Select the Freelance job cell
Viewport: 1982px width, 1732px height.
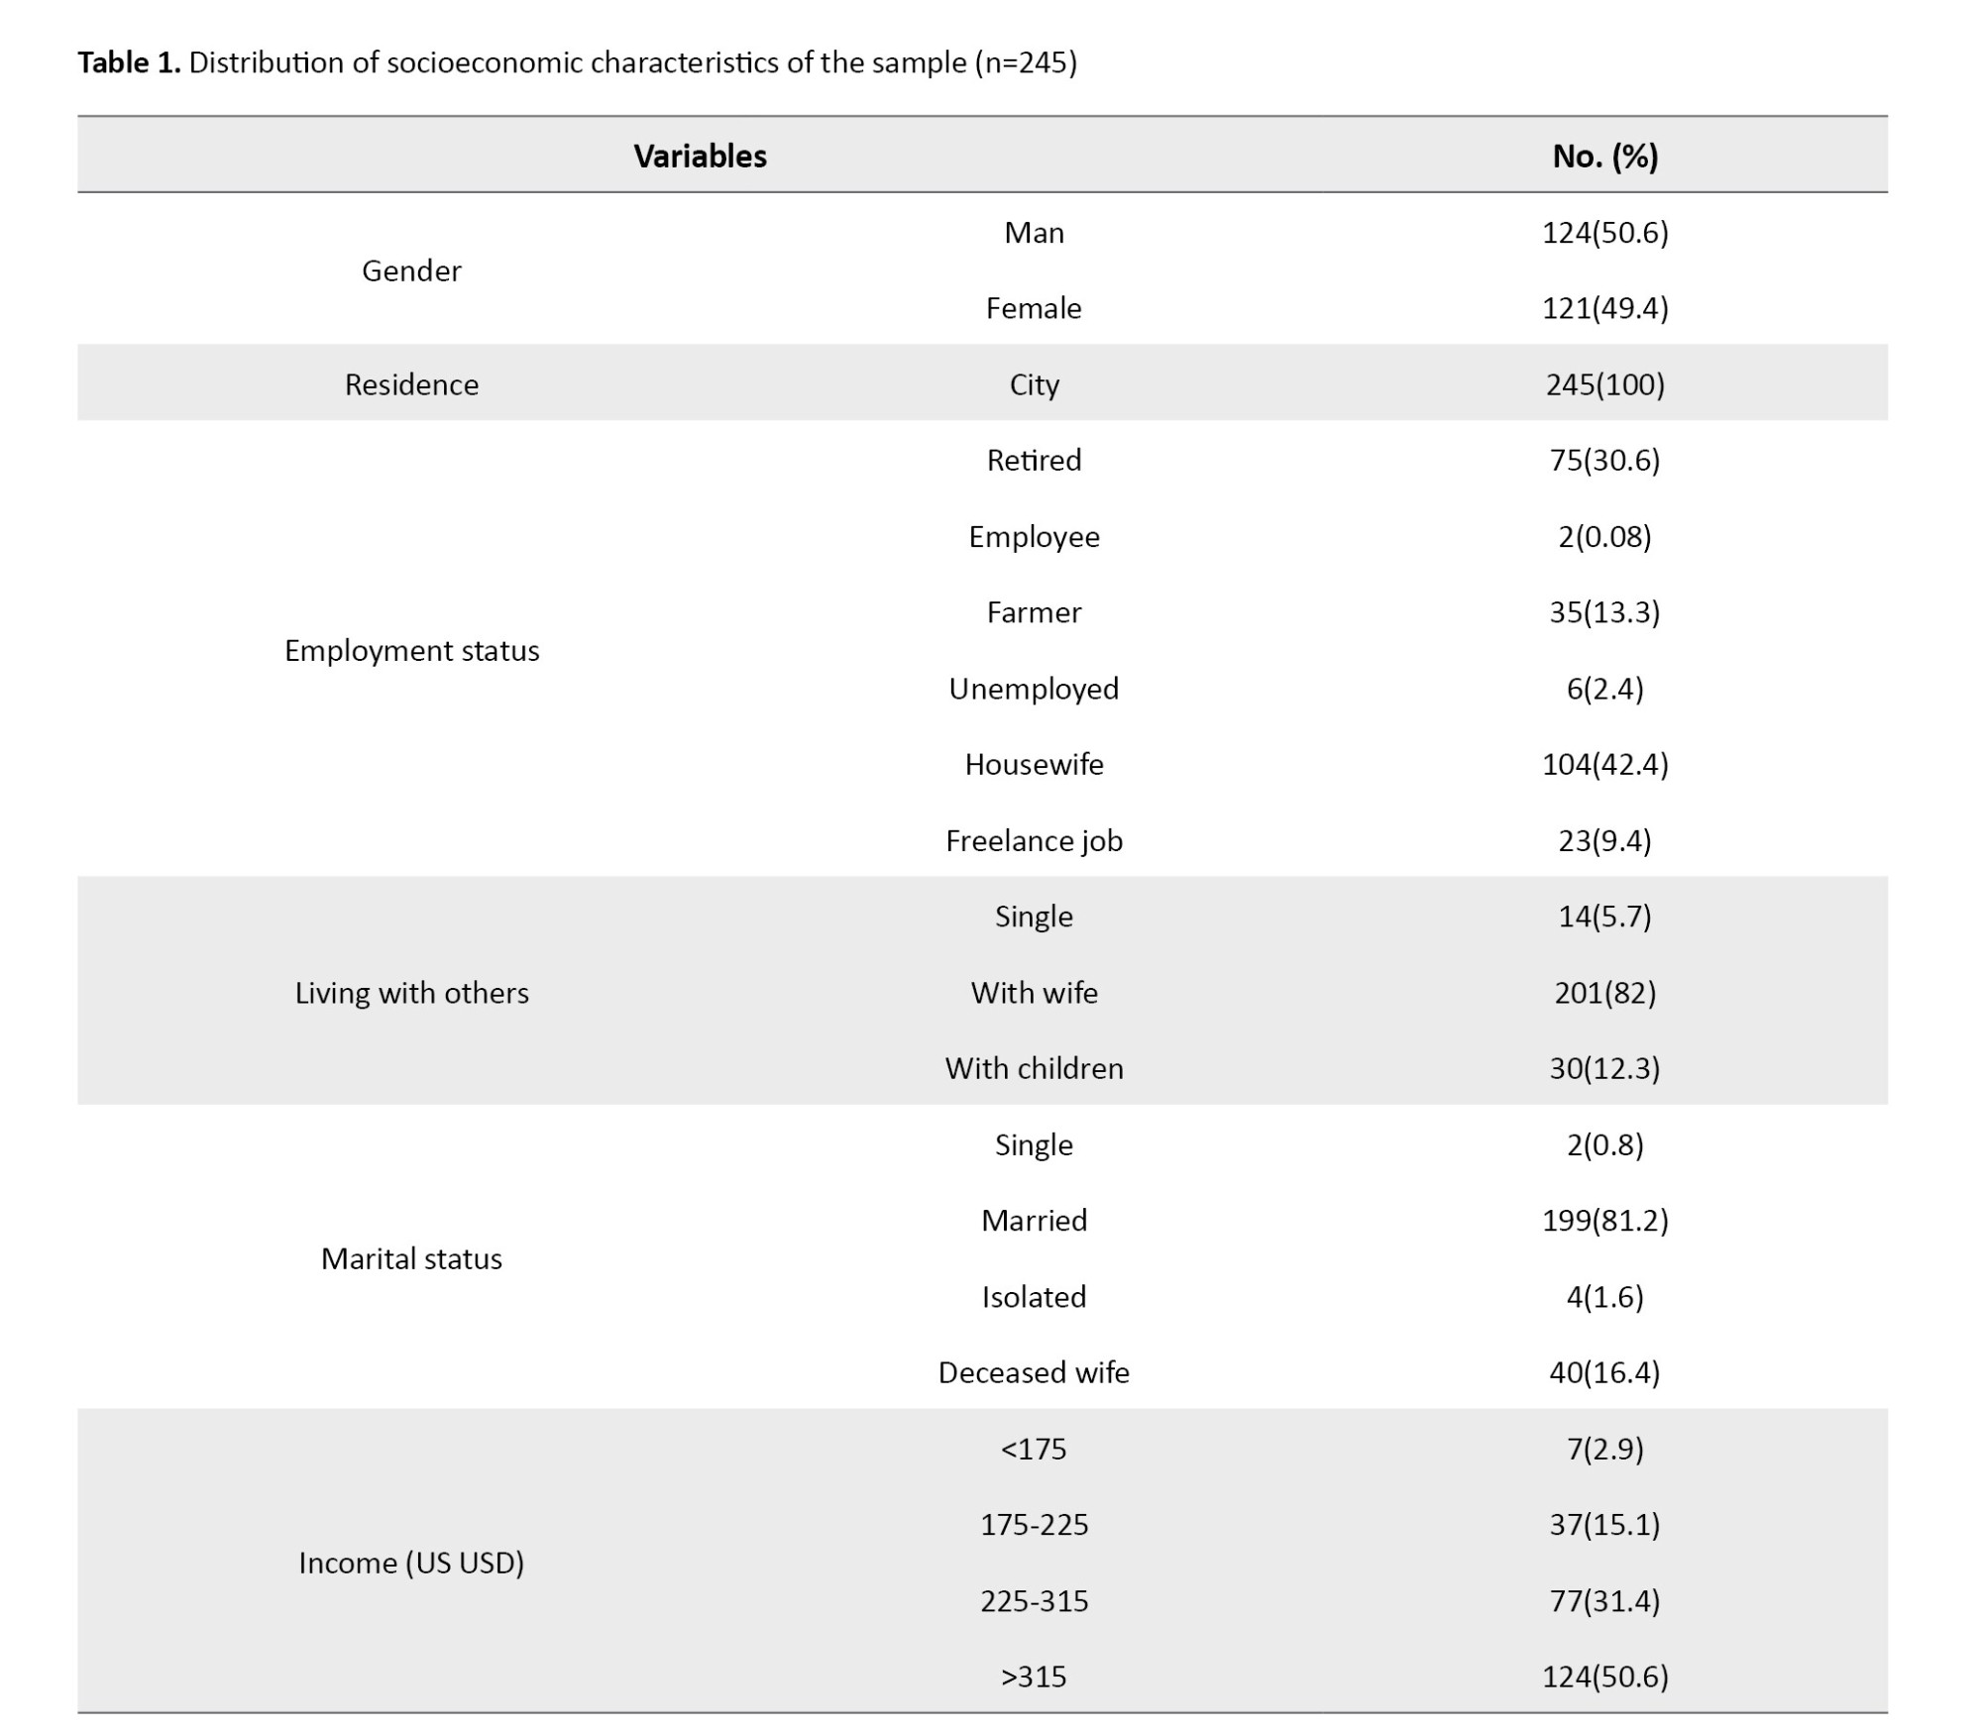pyautogui.click(x=1033, y=840)
